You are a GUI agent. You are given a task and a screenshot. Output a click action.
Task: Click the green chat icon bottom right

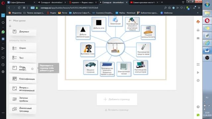point(198,115)
